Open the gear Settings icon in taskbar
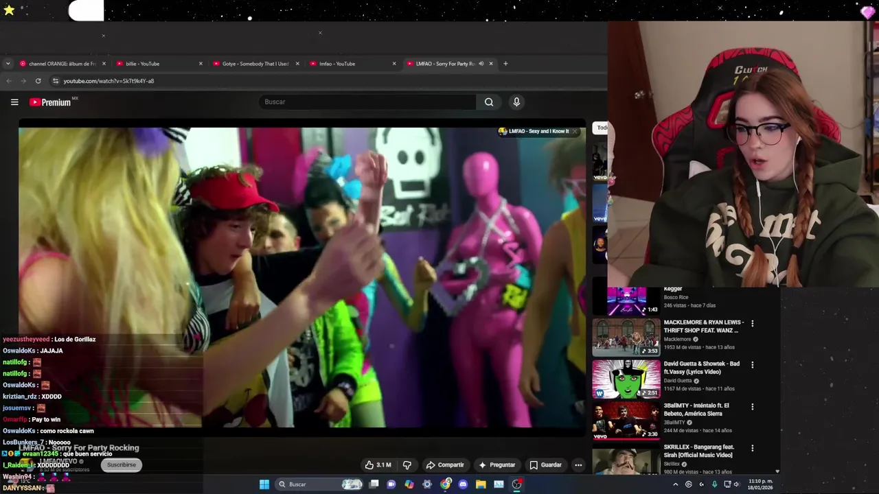Image resolution: width=879 pixels, height=494 pixels. pyautogui.click(x=427, y=484)
